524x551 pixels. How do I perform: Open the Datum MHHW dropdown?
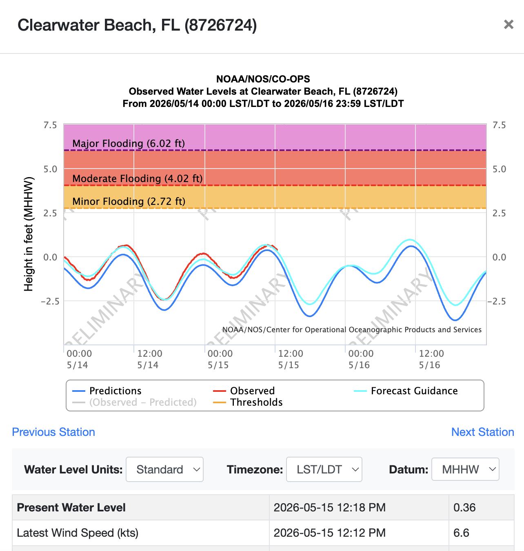(x=465, y=469)
